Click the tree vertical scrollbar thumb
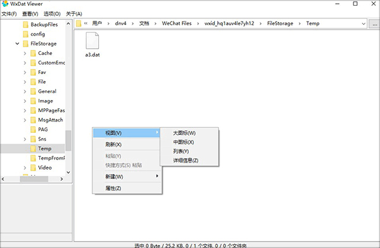Image resolution: width=380 pixels, height=248 pixels. pos(68,140)
